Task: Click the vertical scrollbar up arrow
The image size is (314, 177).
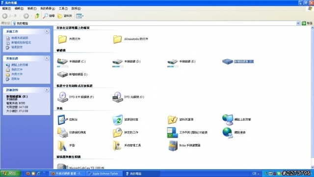Action: point(313,28)
